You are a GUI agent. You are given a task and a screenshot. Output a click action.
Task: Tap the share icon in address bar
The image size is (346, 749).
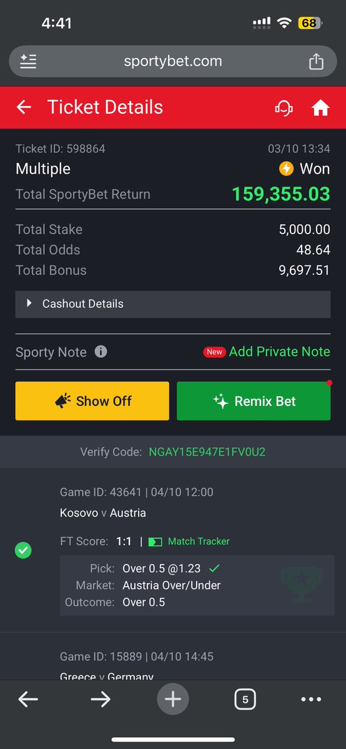(x=317, y=61)
